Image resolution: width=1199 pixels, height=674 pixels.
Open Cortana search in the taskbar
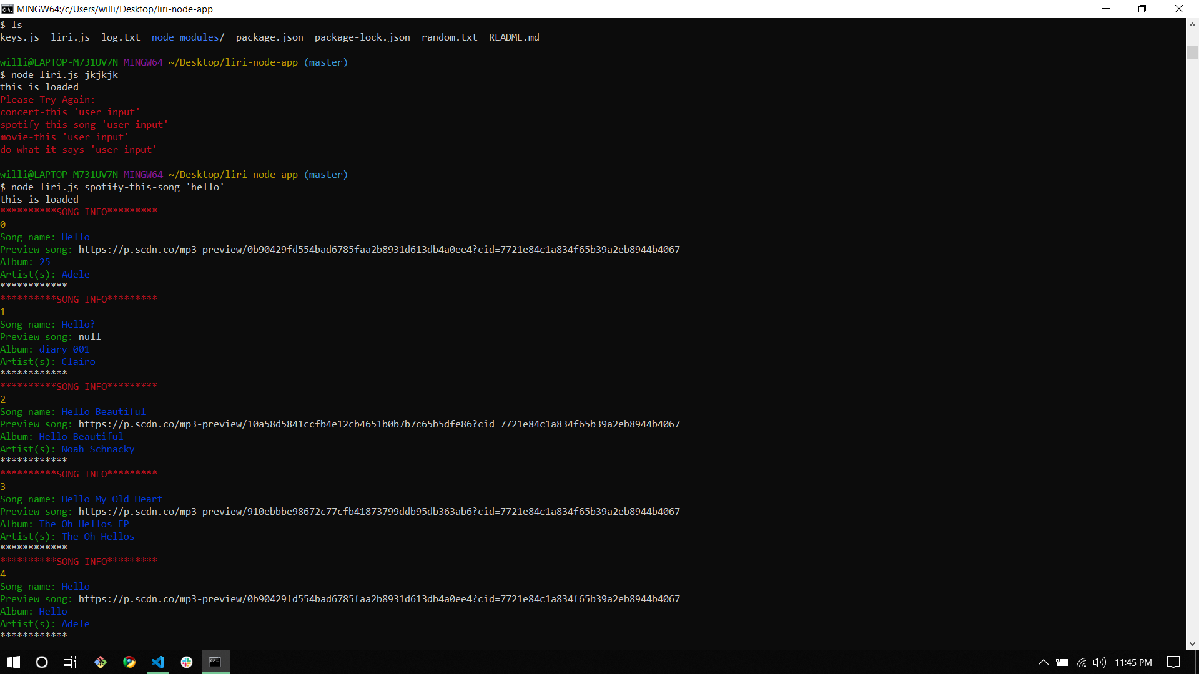(x=41, y=662)
